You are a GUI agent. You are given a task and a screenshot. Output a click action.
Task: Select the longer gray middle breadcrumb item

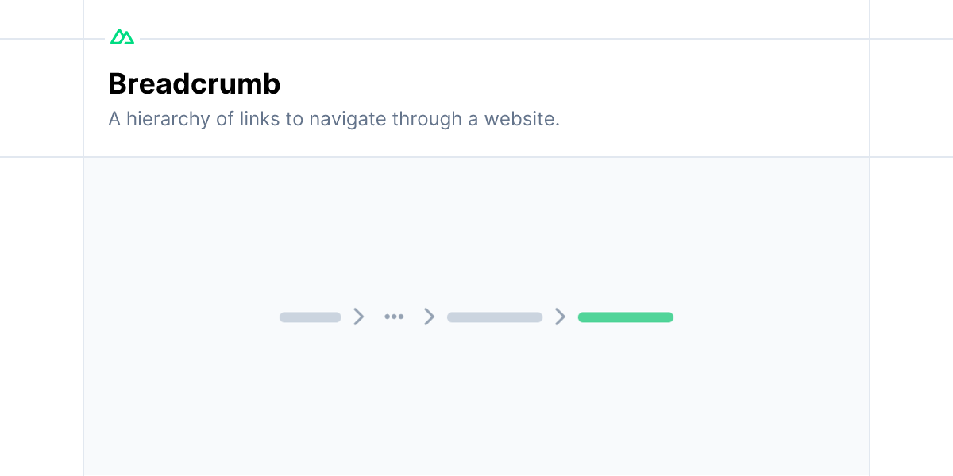point(495,317)
